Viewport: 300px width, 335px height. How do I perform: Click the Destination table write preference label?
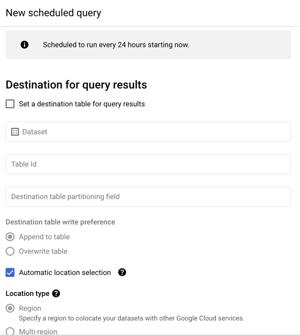(60, 222)
